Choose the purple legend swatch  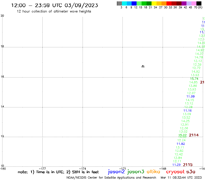184,3
